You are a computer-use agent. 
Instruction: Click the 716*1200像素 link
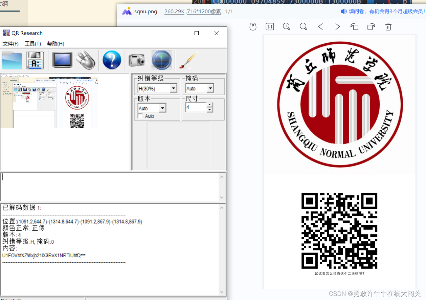[x=205, y=11]
